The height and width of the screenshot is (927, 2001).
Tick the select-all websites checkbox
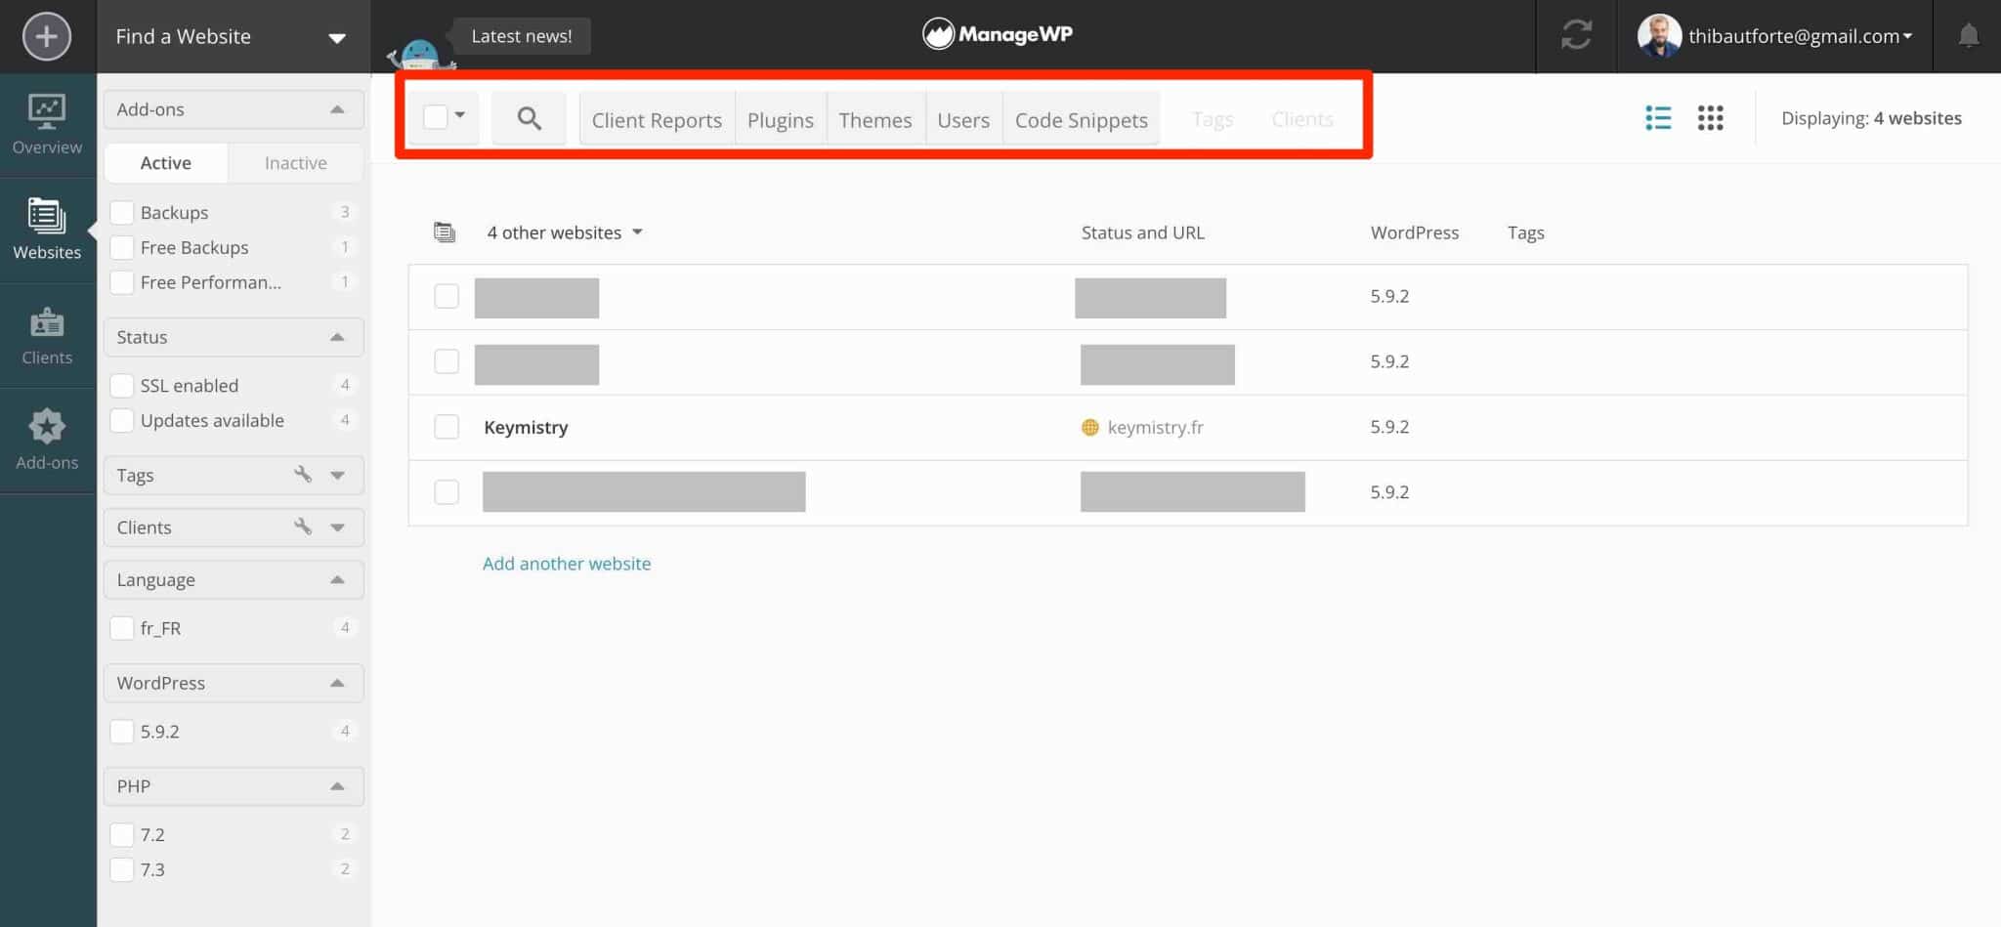pos(435,117)
